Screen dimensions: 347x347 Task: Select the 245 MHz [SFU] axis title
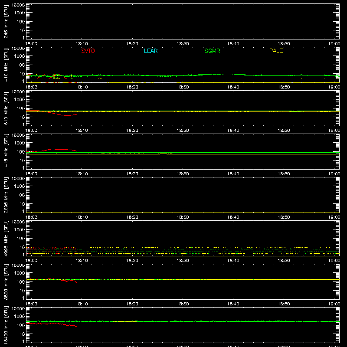6,21
